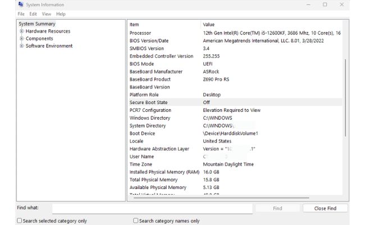Open the Help menu
365x225 pixels.
click(61, 14)
